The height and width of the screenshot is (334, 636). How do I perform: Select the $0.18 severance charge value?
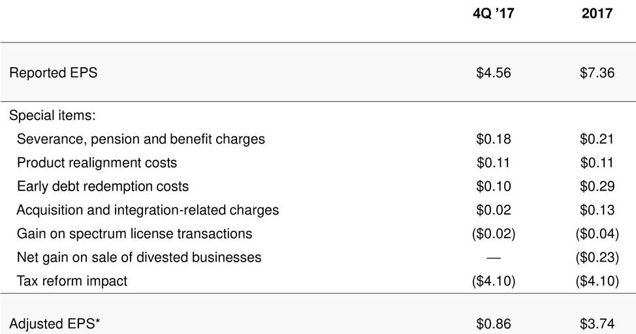[494, 139]
